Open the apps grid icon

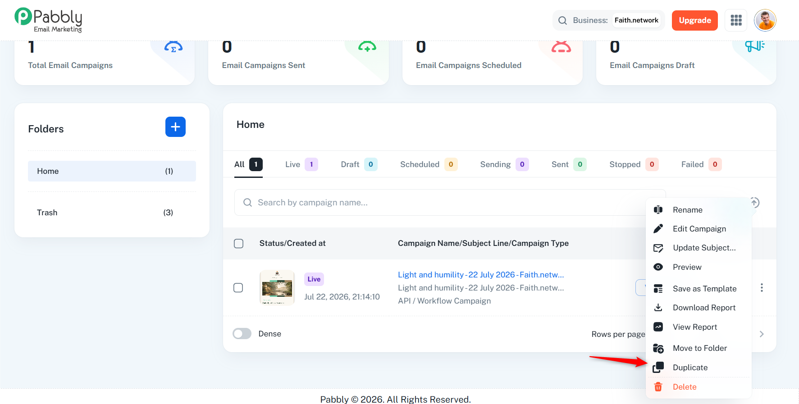pos(736,20)
